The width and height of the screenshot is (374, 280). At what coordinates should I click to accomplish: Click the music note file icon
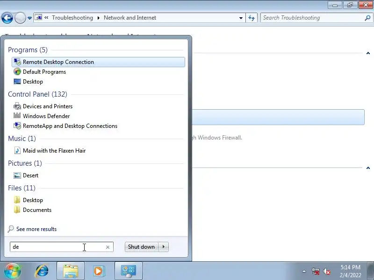[x=17, y=150]
